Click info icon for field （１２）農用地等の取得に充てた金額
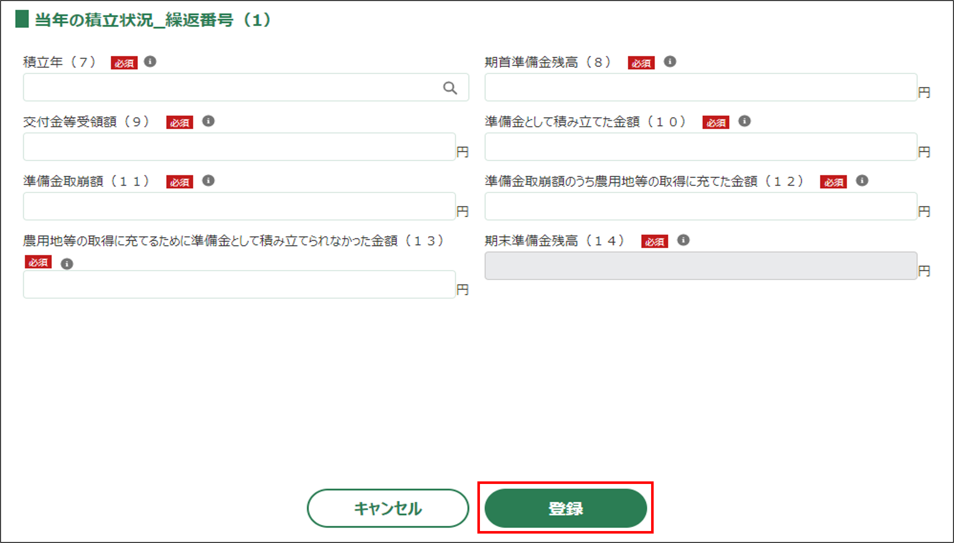 862,181
